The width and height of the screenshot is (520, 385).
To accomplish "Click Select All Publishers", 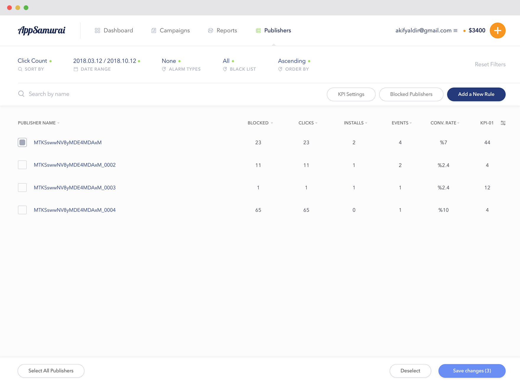I will [51, 371].
